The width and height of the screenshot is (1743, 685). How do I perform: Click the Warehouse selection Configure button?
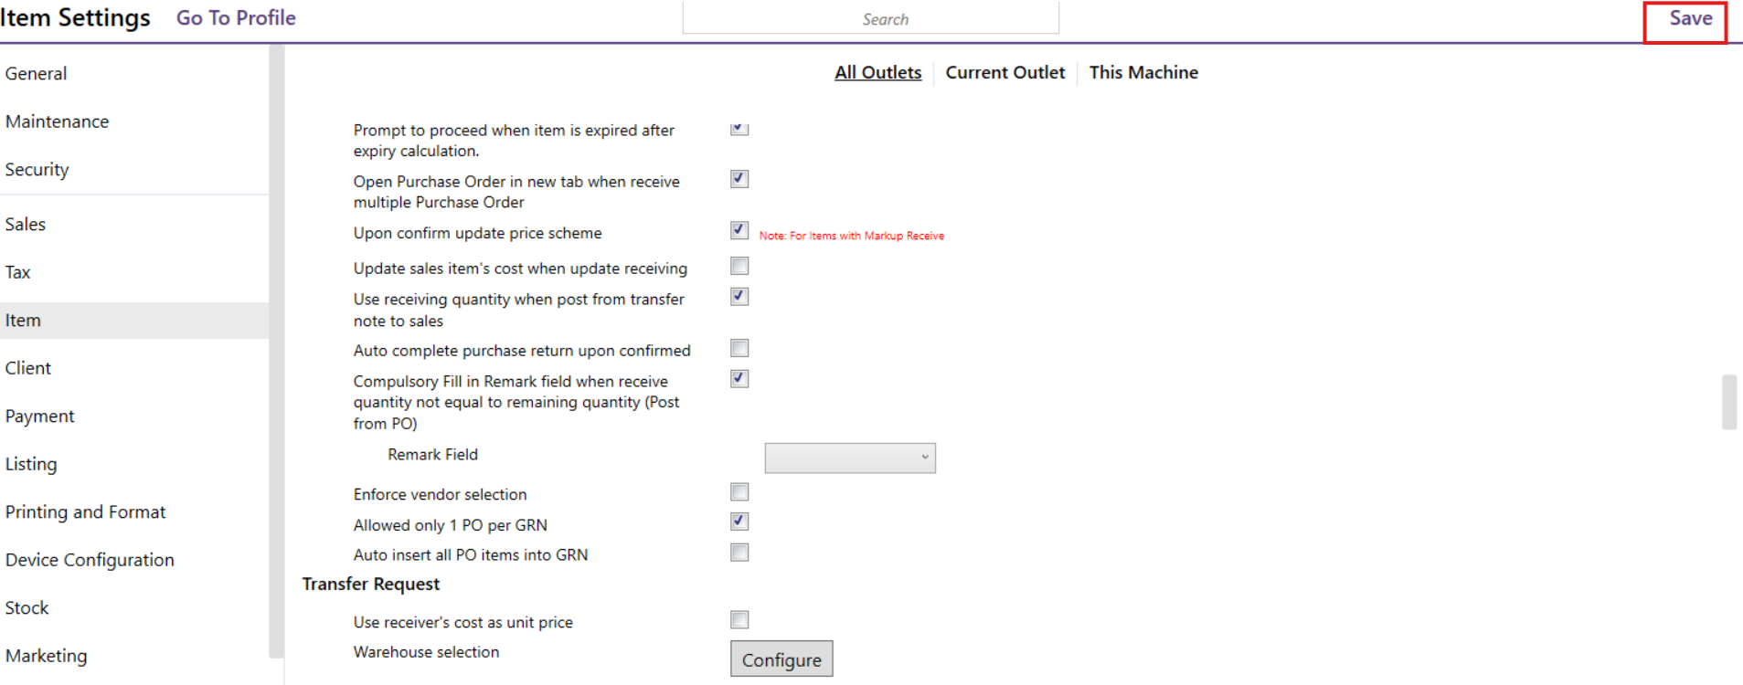click(781, 659)
